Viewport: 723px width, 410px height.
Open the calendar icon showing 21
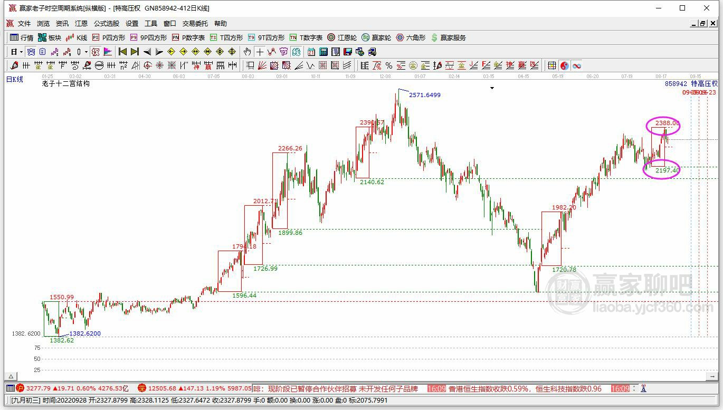click(x=311, y=52)
